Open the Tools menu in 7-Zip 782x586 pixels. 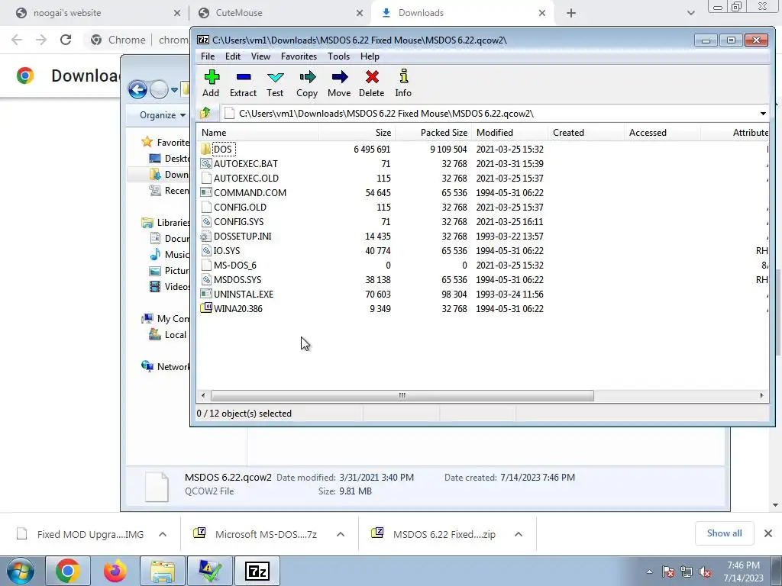[x=338, y=56]
